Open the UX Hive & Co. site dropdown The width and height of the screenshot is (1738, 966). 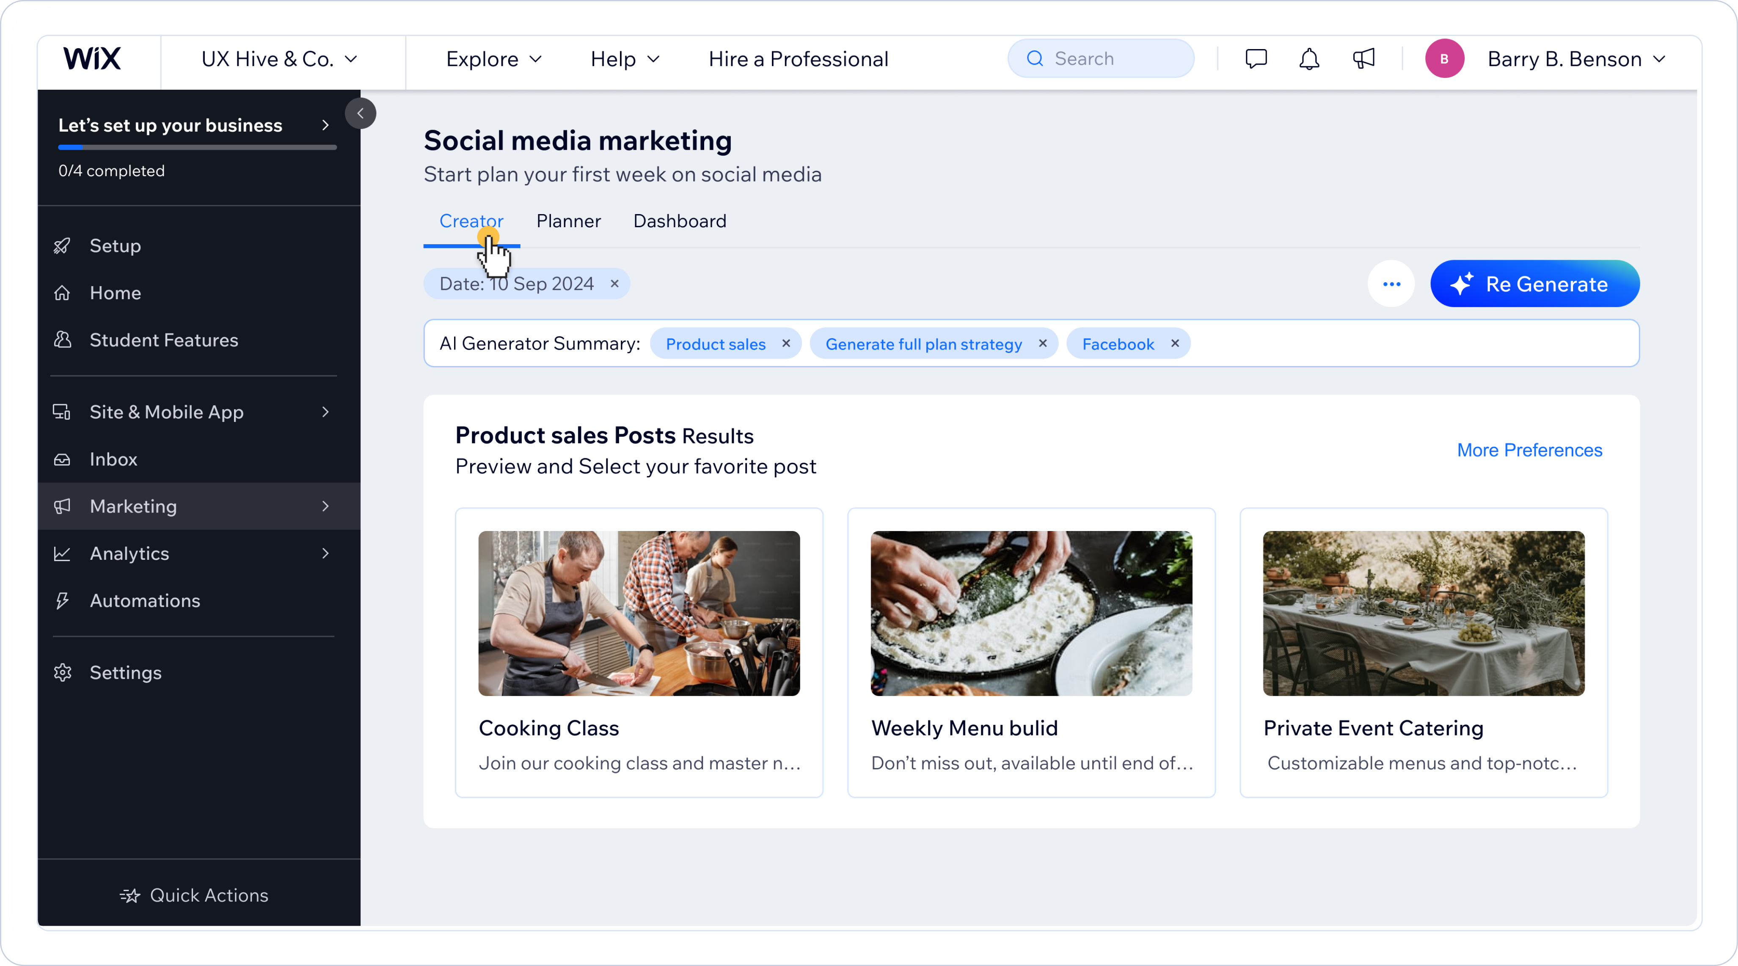click(279, 59)
